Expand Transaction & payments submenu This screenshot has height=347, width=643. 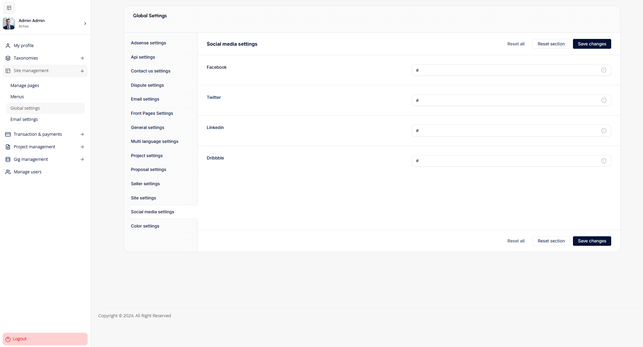[82, 134]
